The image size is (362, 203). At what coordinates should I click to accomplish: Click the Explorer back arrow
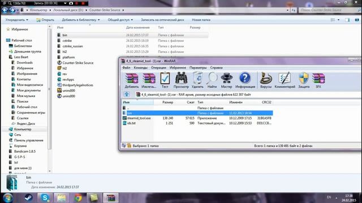click(x=5, y=10)
